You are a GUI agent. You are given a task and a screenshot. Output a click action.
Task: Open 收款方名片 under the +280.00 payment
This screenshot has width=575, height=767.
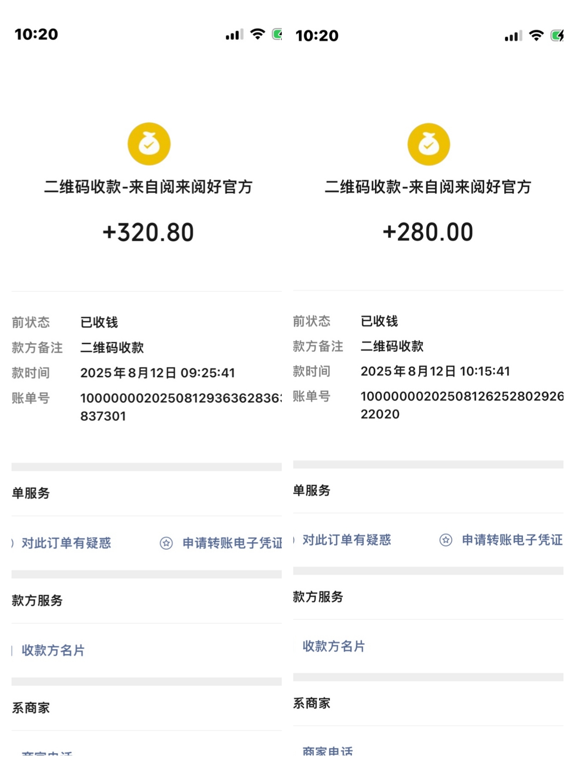pos(333,646)
